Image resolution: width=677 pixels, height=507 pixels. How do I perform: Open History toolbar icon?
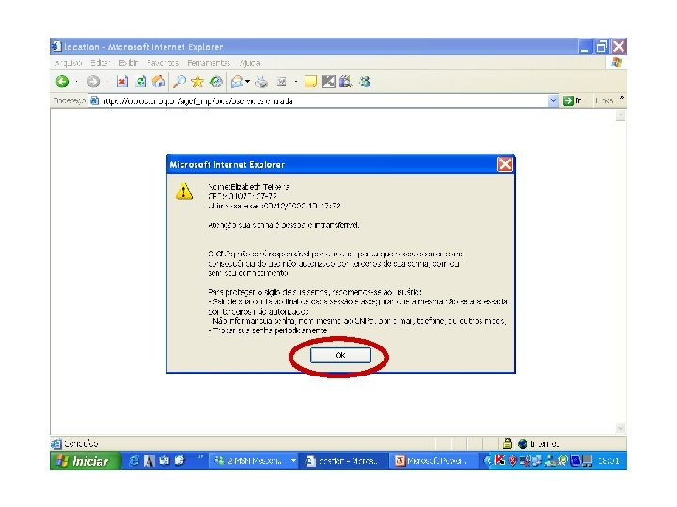pos(216,82)
